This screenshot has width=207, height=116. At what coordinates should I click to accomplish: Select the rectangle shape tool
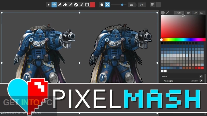tap(87, 5)
